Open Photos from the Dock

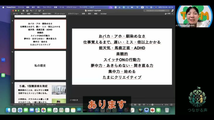(x=44, y=110)
